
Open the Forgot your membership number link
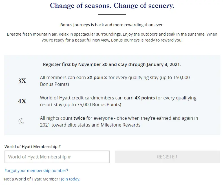coord(36,171)
